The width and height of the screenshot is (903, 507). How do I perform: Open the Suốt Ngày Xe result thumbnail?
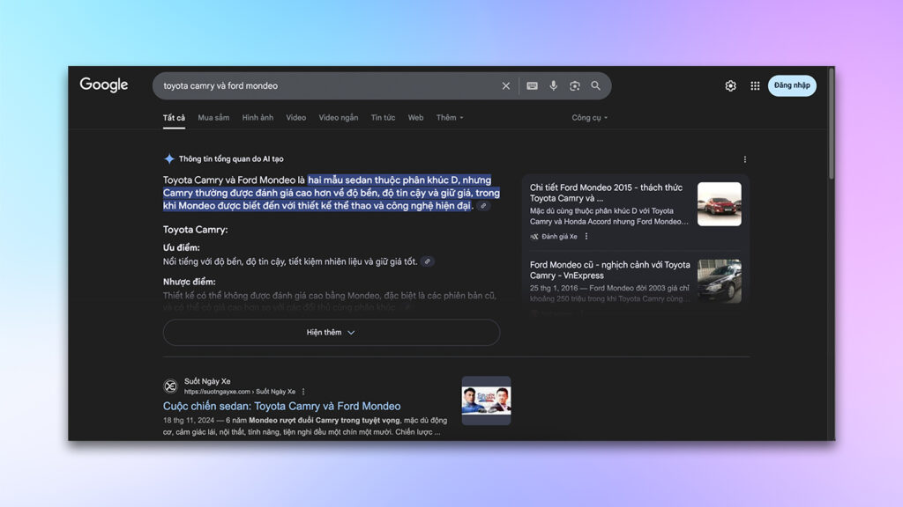(x=486, y=400)
